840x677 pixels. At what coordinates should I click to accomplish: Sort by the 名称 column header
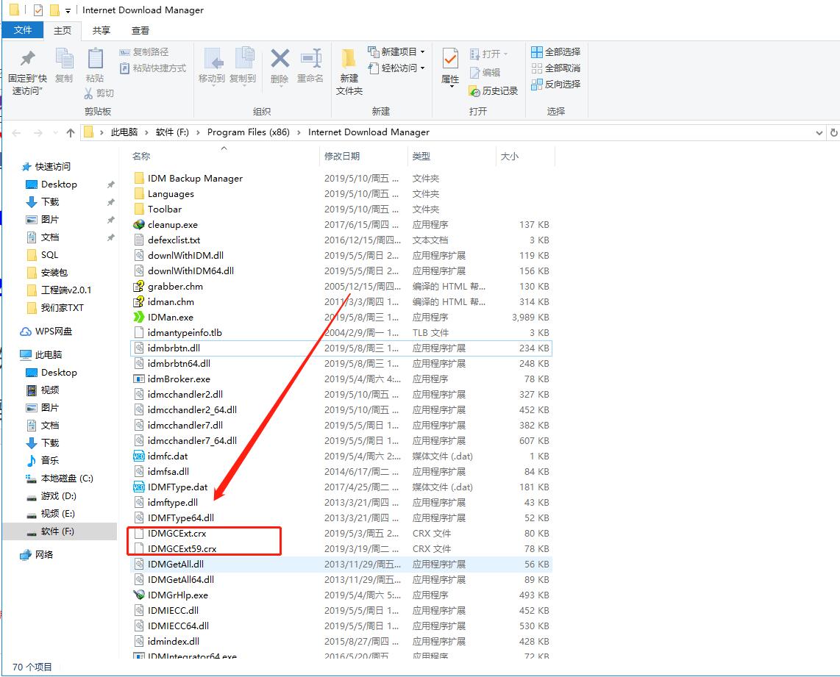click(x=141, y=157)
